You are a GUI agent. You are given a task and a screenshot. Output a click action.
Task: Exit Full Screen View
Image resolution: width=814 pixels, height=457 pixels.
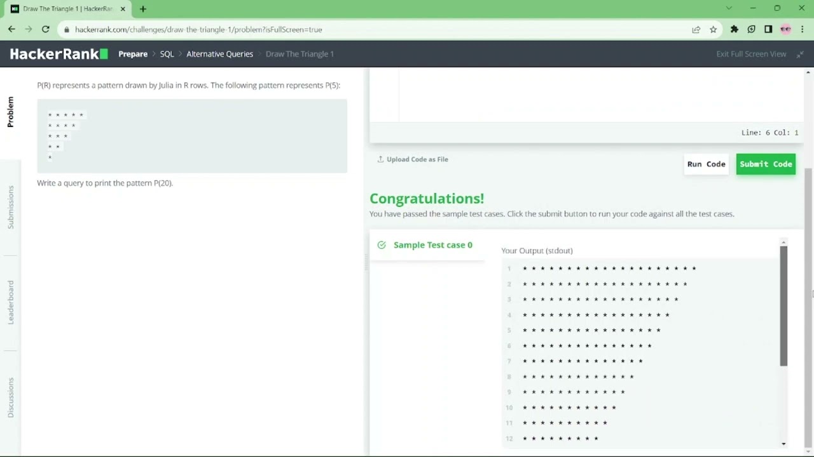751,54
